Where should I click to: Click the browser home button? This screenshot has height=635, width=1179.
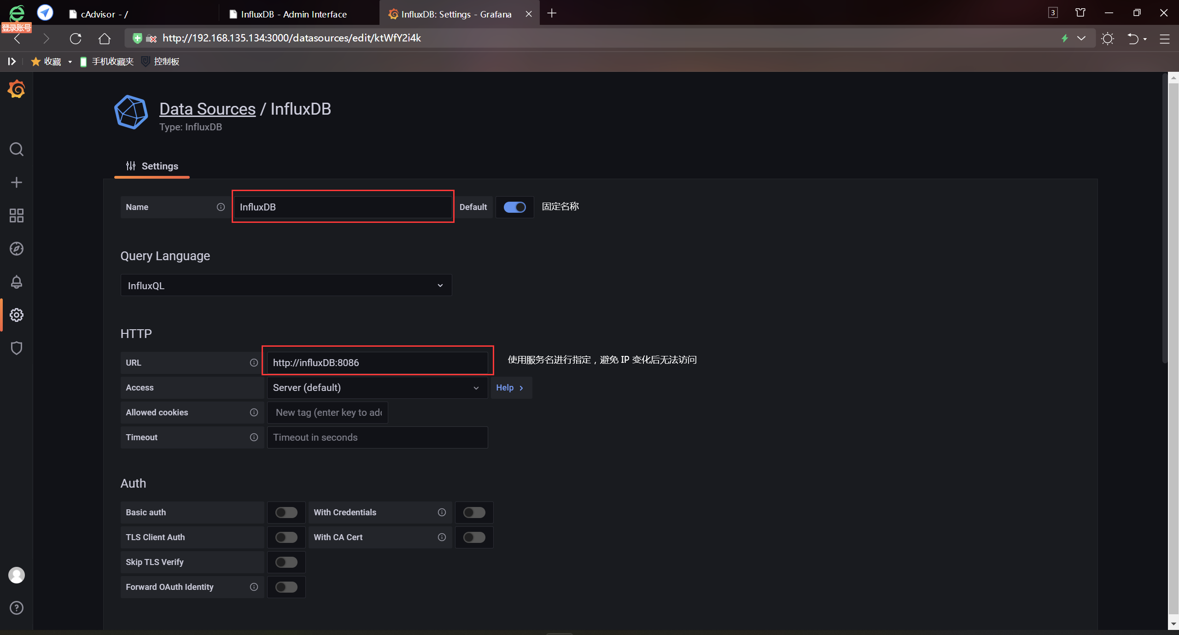[x=105, y=38]
